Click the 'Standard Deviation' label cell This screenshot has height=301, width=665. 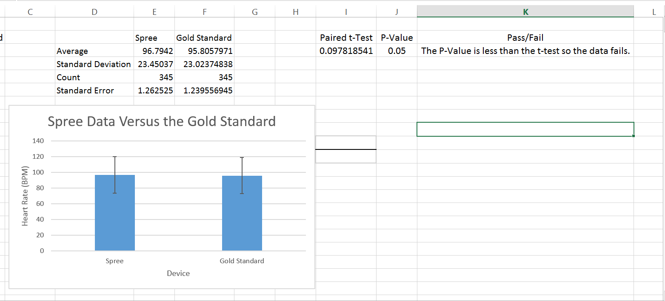94,65
